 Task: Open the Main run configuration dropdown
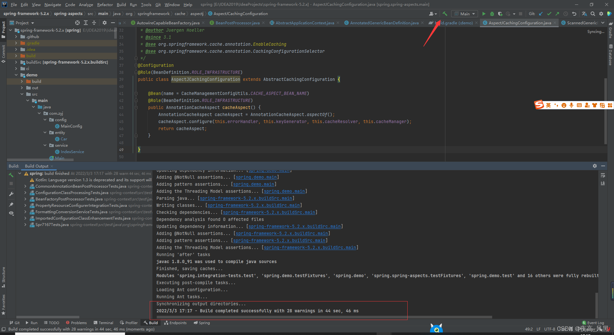click(x=465, y=14)
